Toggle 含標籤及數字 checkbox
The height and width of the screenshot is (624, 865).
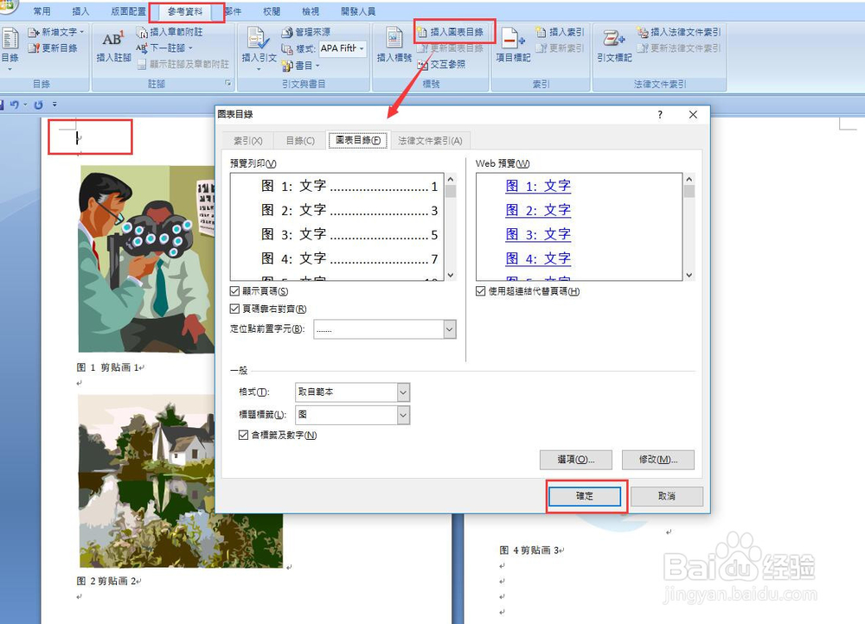(x=243, y=435)
